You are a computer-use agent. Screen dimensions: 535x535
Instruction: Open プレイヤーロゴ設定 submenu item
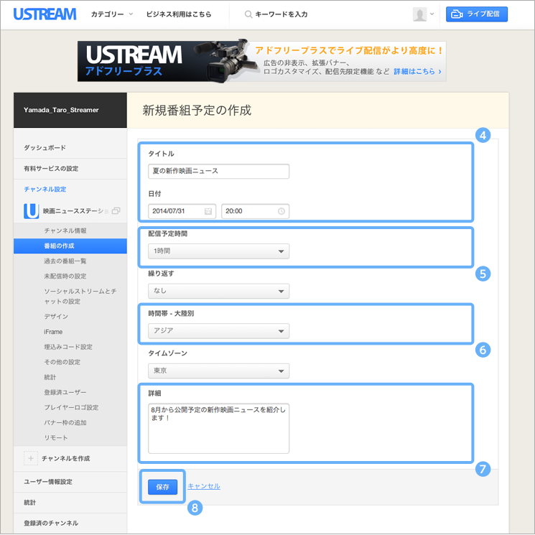click(x=70, y=407)
